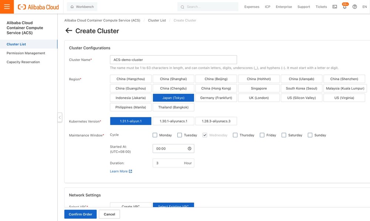Choose Kubernetes version 1.30.1-aliyunacs.1

(173, 121)
